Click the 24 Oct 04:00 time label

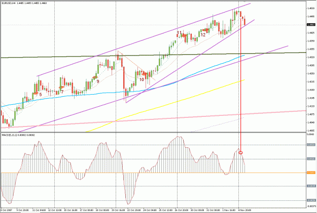150,210
